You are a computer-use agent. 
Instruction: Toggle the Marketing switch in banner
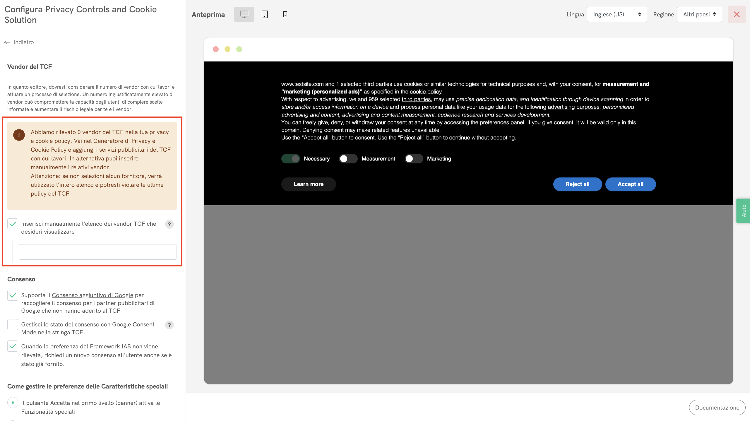click(413, 159)
